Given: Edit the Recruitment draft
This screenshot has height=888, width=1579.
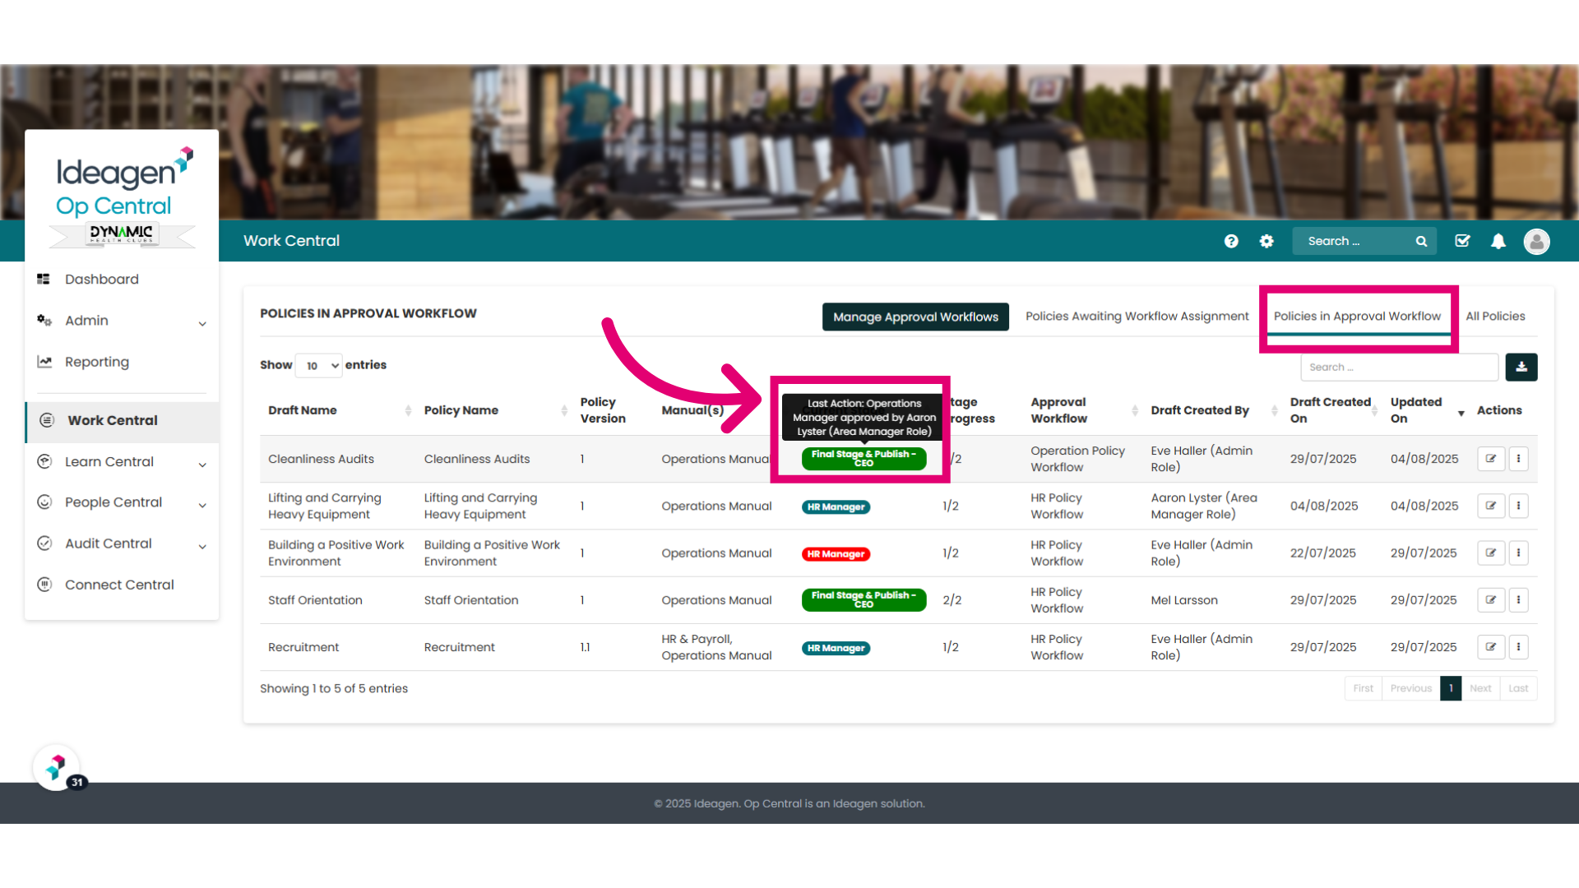Looking at the screenshot, I should [1491, 647].
